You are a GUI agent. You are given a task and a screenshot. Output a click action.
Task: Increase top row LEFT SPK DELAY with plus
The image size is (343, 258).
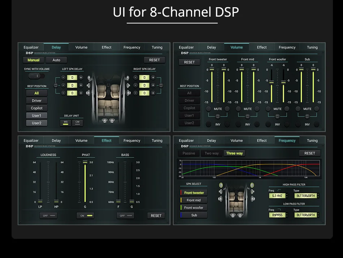(x=81, y=78)
